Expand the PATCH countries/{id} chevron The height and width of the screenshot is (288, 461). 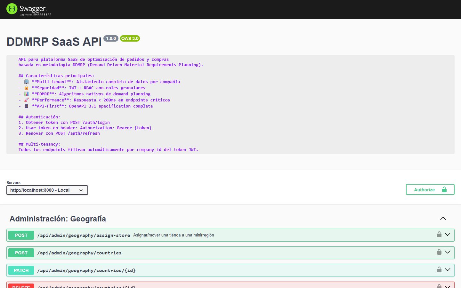click(x=448, y=270)
